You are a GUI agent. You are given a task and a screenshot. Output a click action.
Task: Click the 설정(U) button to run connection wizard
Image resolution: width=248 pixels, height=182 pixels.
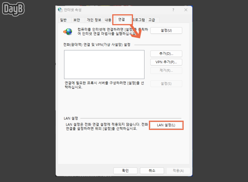pyautogui.click(x=166, y=30)
